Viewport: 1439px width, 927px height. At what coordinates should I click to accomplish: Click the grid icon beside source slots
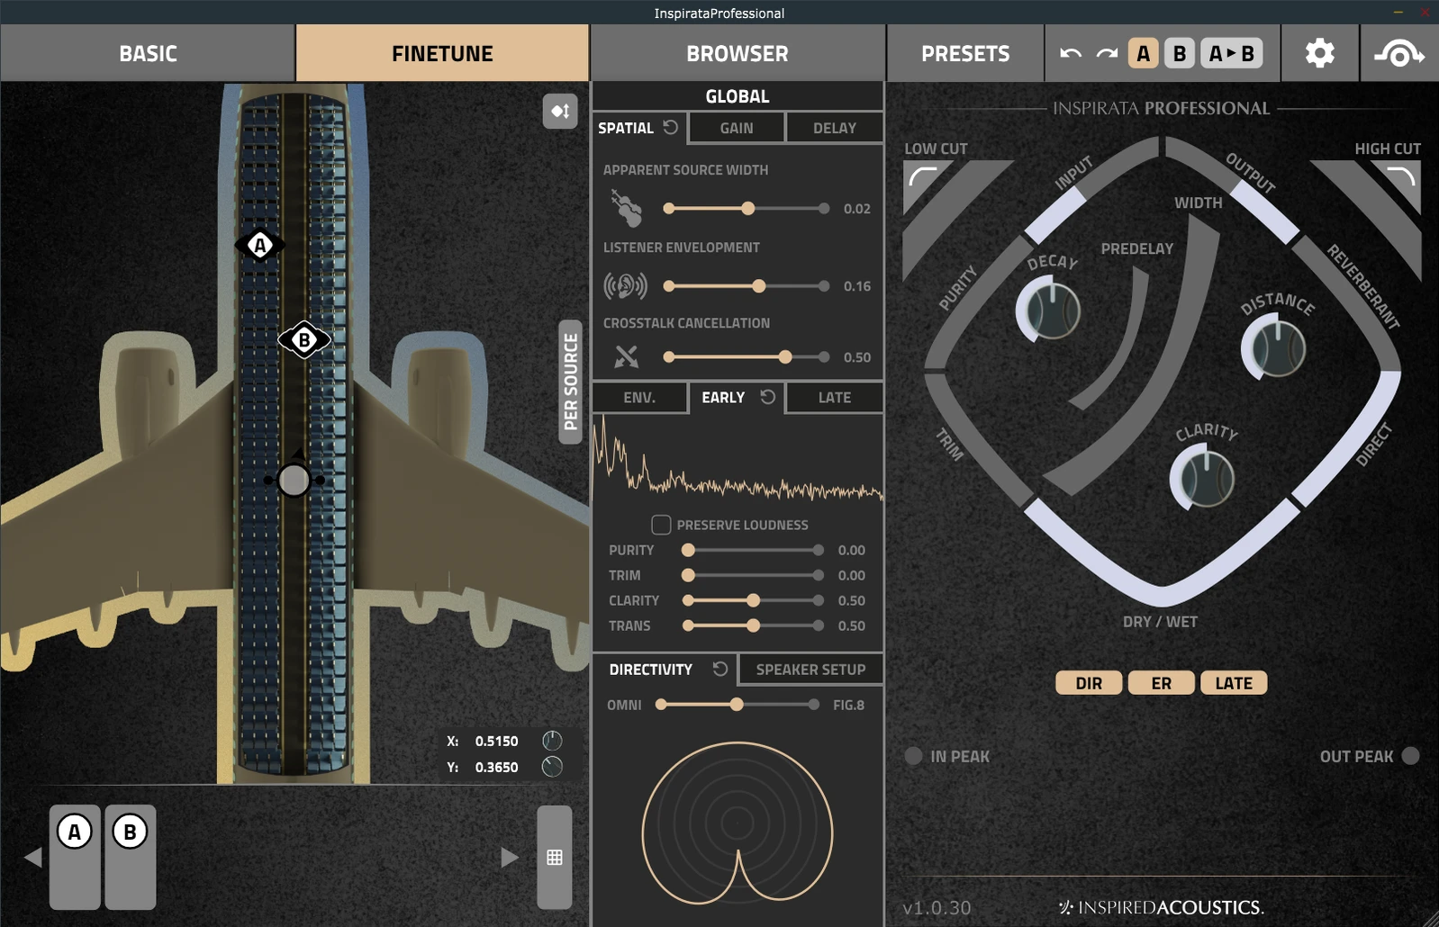[555, 858]
